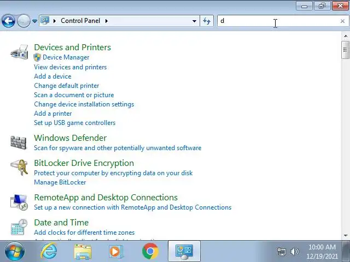Click the RemoteApp and Desktop Connections icon
This screenshot has width=350, height=262.
(x=19, y=203)
